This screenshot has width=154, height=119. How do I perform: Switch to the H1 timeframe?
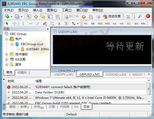point(114,24)
